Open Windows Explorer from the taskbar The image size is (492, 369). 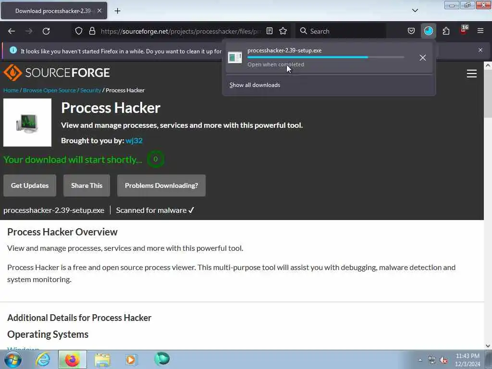102,360
